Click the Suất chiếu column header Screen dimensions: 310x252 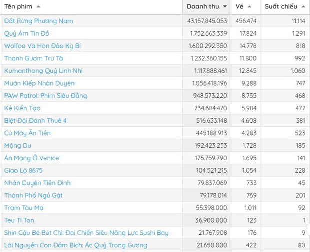click(281, 7)
